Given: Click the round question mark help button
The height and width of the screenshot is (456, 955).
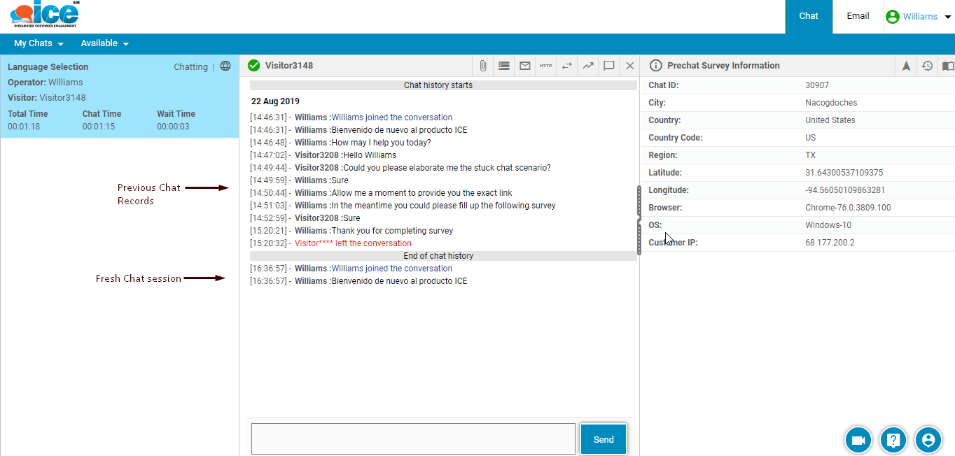Looking at the screenshot, I should [x=893, y=440].
